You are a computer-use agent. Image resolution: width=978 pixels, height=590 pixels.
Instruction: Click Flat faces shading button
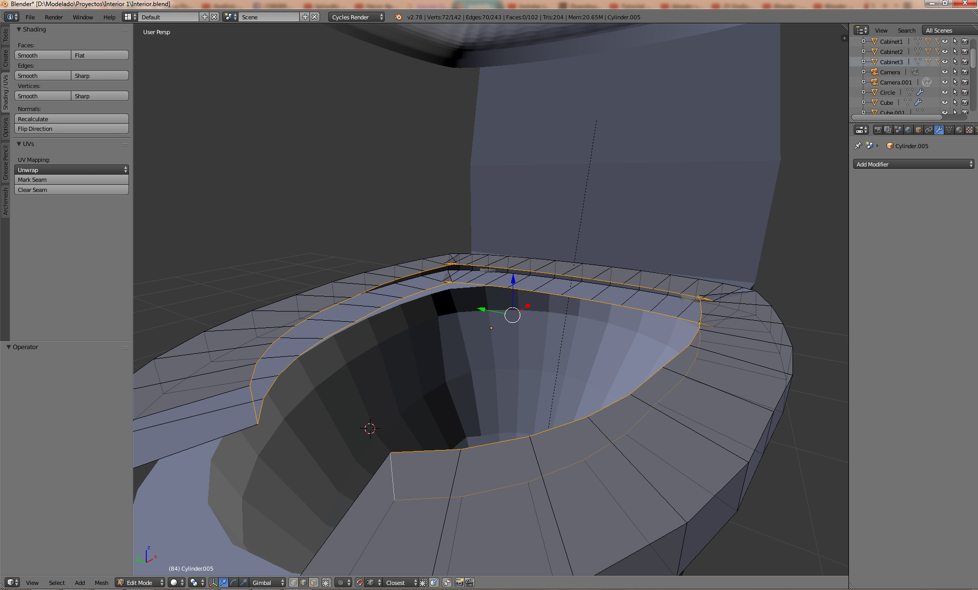tap(100, 55)
